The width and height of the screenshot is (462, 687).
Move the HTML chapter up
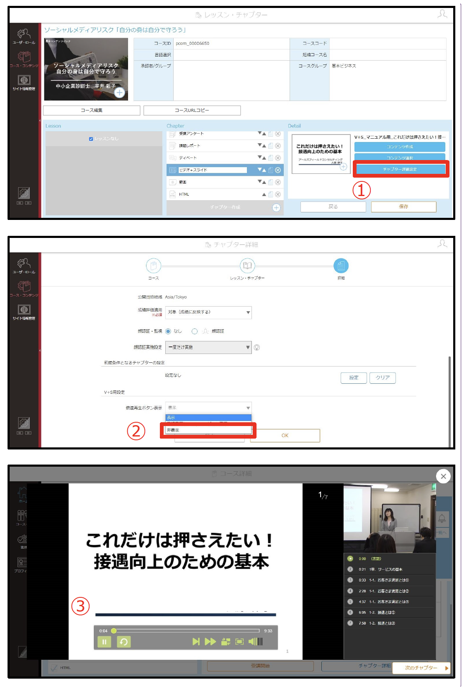[x=264, y=194]
